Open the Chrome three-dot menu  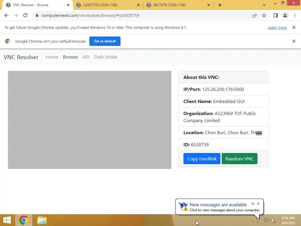pyautogui.click(x=295, y=15)
